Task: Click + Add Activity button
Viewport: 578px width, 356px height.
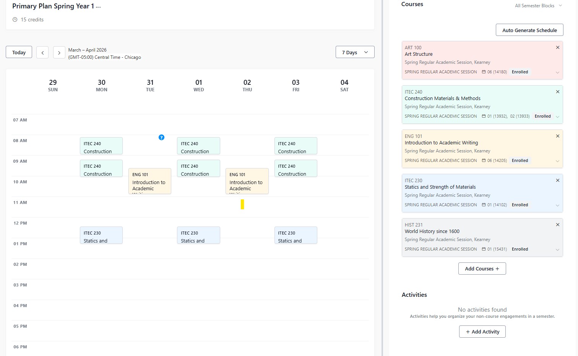Action: tap(482, 332)
